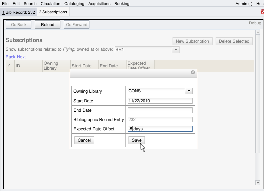Screen dimensions: 264x191
Task: Click the Delete Selected button
Action: (234, 41)
